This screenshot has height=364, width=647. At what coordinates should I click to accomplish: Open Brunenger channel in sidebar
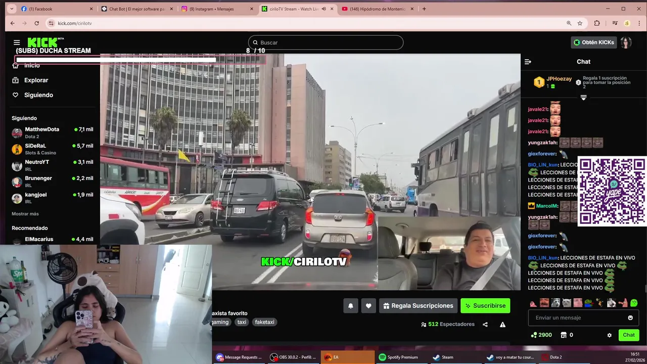coord(53,181)
